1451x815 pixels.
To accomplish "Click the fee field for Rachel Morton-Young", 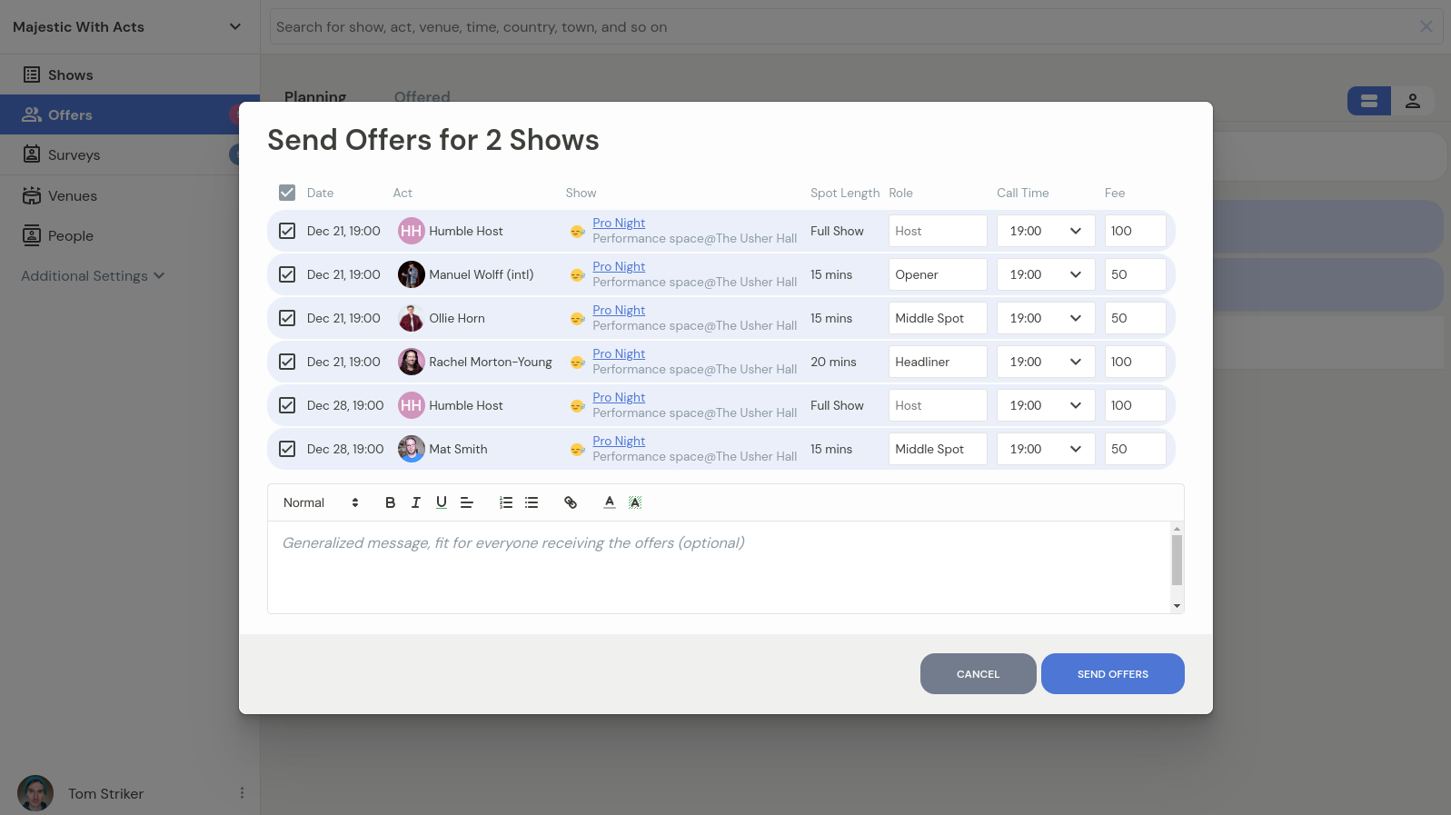I will 1135,362.
